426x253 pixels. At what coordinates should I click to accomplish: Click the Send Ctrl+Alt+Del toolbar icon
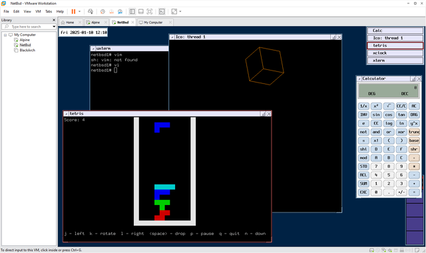click(x=91, y=11)
